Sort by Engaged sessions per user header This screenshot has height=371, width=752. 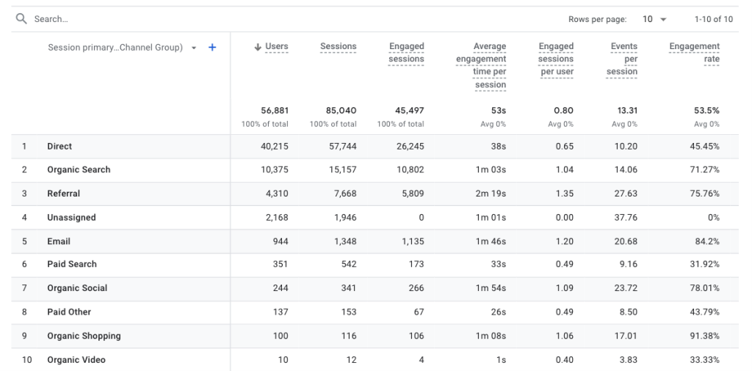556,59
